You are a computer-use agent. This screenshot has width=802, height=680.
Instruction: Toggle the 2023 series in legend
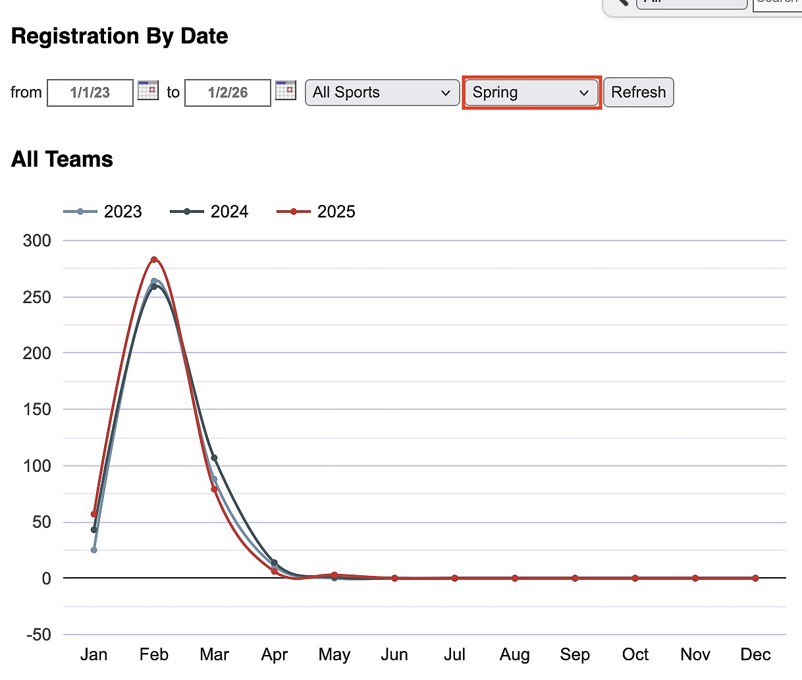tap(103, 212)
